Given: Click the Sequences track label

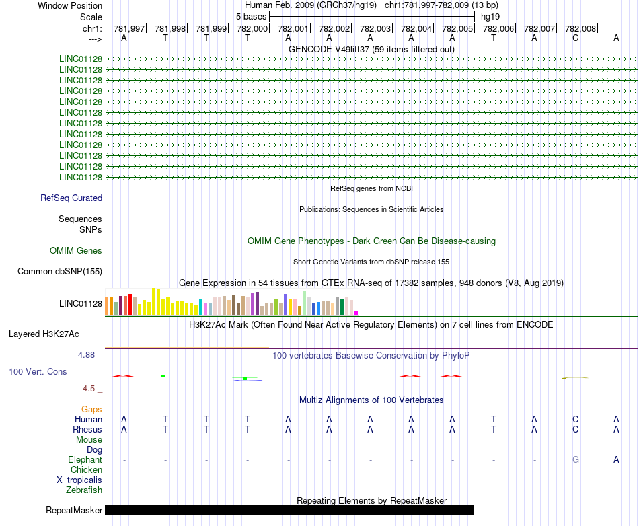Looking at the screenshot, I should (x=80, y=219).
